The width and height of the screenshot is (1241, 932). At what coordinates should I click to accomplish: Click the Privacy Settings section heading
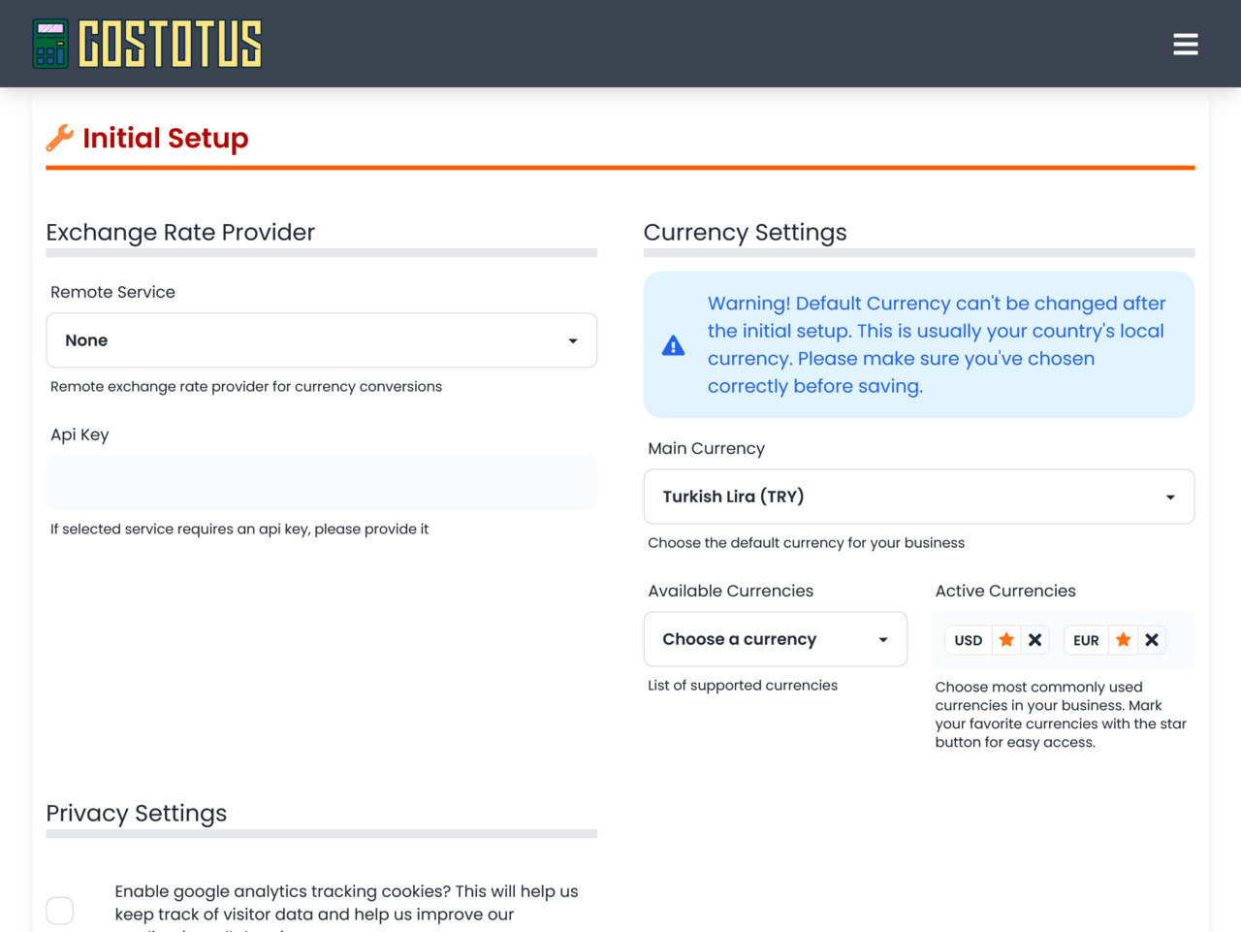(137, 813)
